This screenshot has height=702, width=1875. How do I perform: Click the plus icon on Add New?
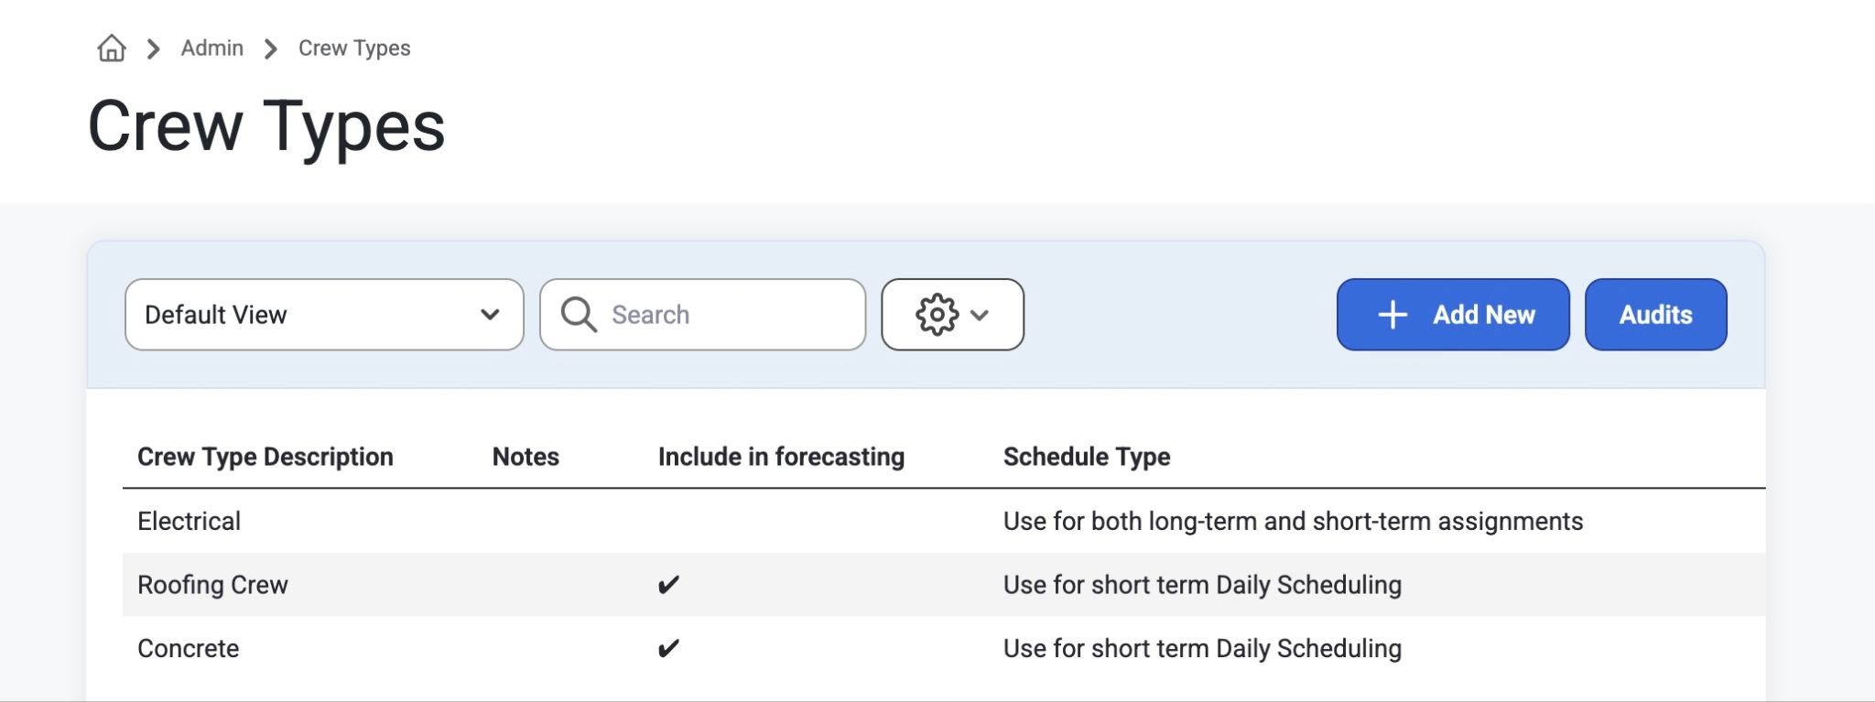coord(1393,315)
